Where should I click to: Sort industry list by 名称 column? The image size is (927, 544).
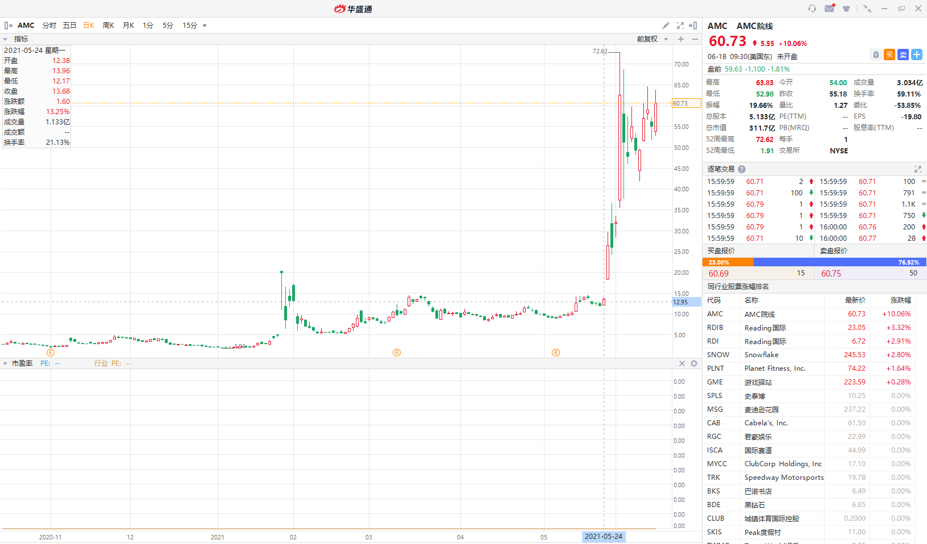(x=751, y=300)
